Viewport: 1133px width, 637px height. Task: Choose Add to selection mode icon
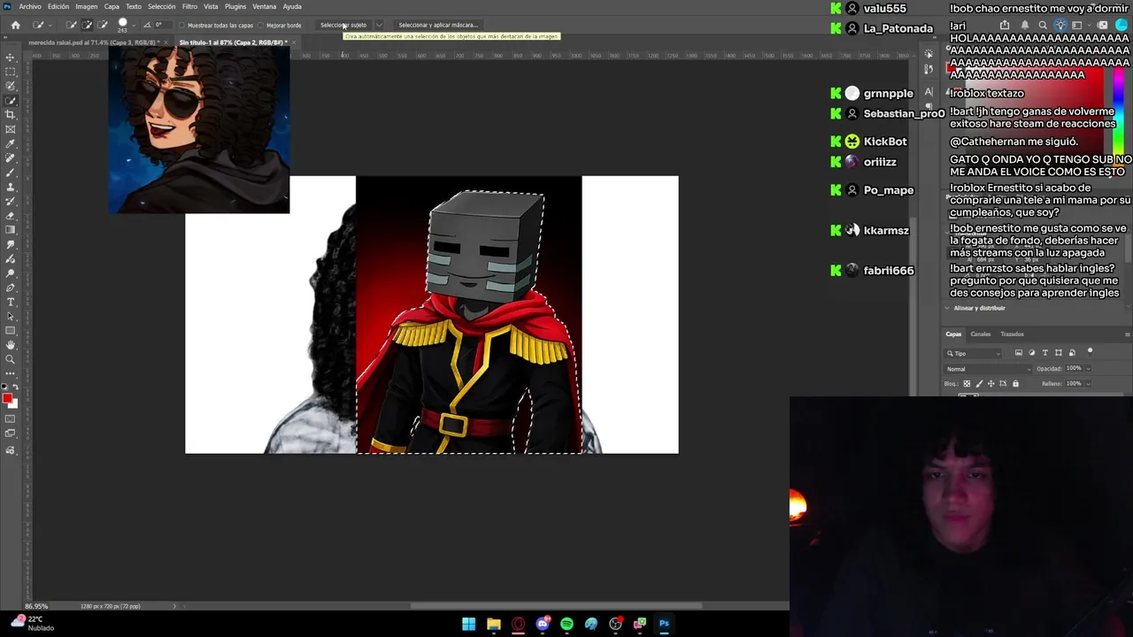click(87, 25)
